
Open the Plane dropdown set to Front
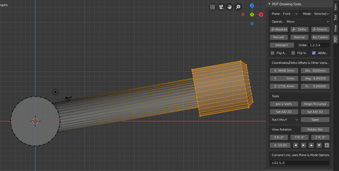289,14
